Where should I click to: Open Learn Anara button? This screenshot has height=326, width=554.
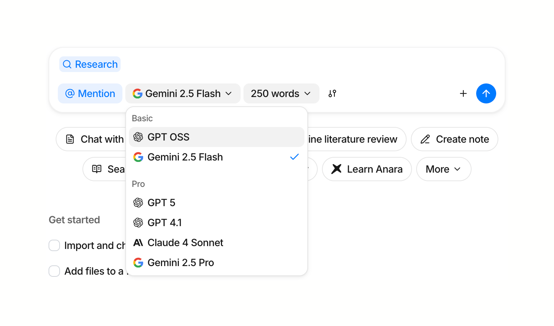click(367, 169)
